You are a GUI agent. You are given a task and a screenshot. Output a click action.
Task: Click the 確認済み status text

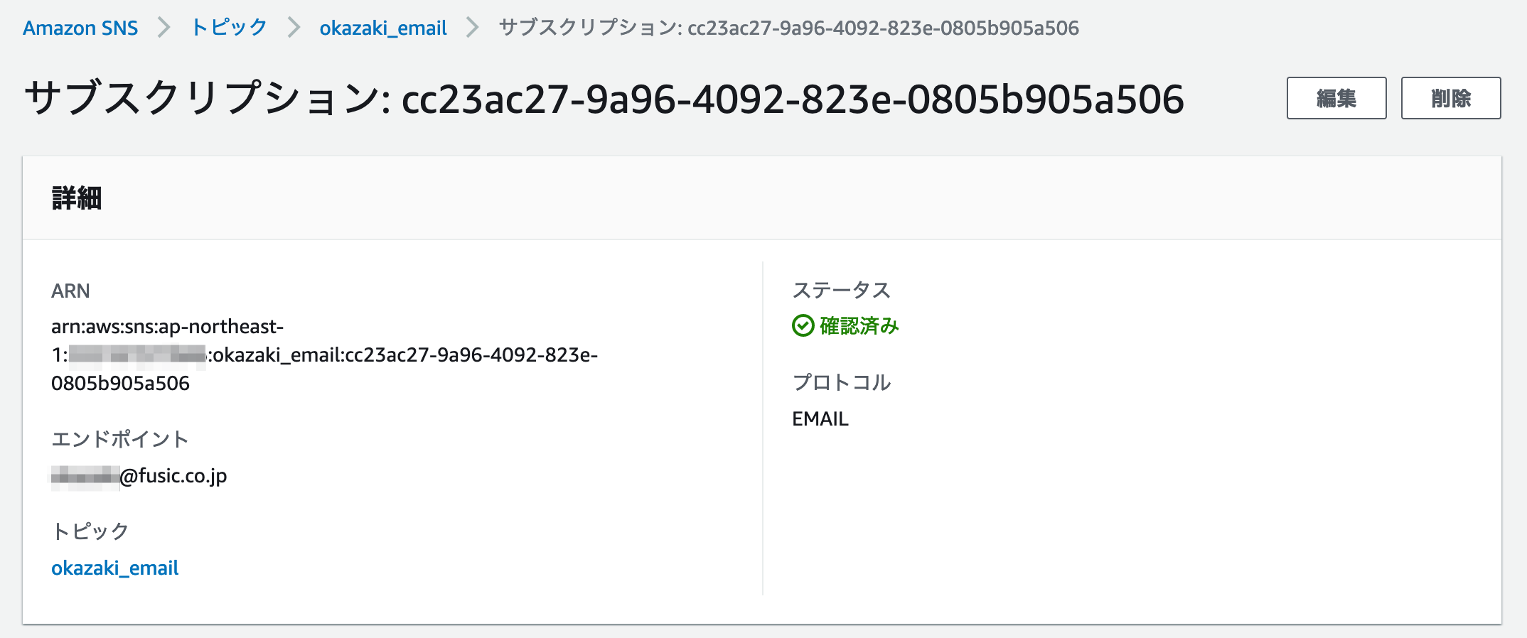point(859,326)
